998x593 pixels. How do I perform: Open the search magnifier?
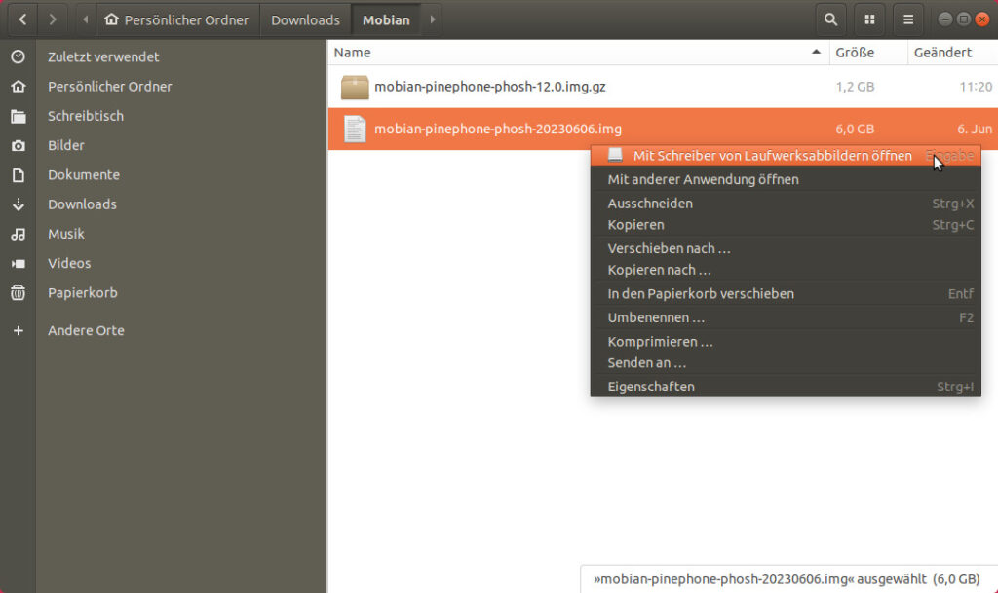click(830, 19)
